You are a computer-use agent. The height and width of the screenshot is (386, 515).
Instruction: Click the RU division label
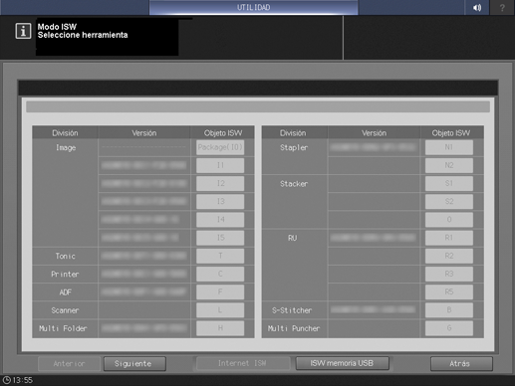293,238
